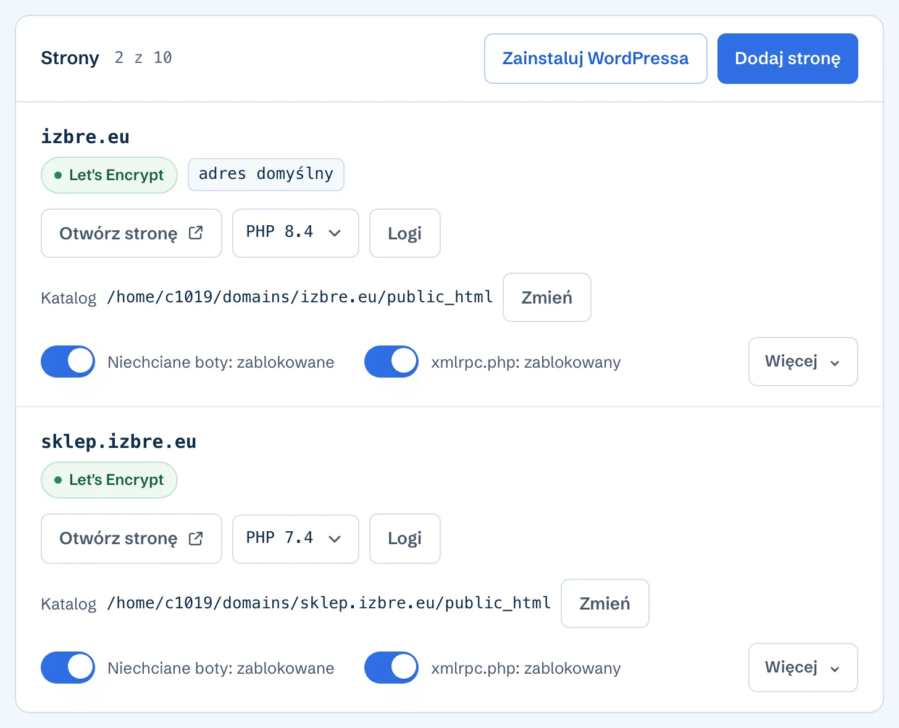
Task: Click the path /home/c1019/domains/izbre.eu/public_html
Action: 300,297
